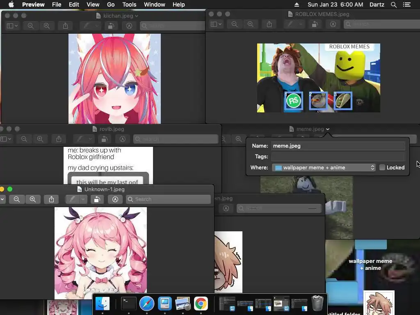Open the File menu

(x=57, y=5)
